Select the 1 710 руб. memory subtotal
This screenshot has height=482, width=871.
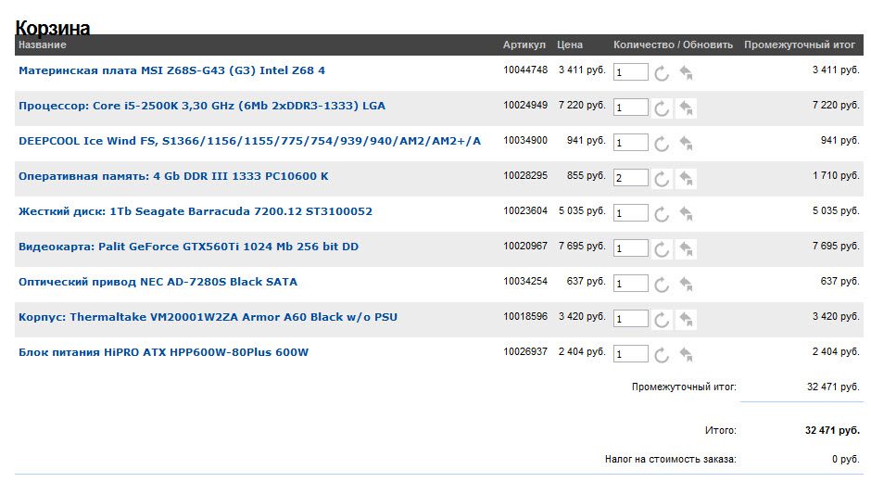[836, 176]
